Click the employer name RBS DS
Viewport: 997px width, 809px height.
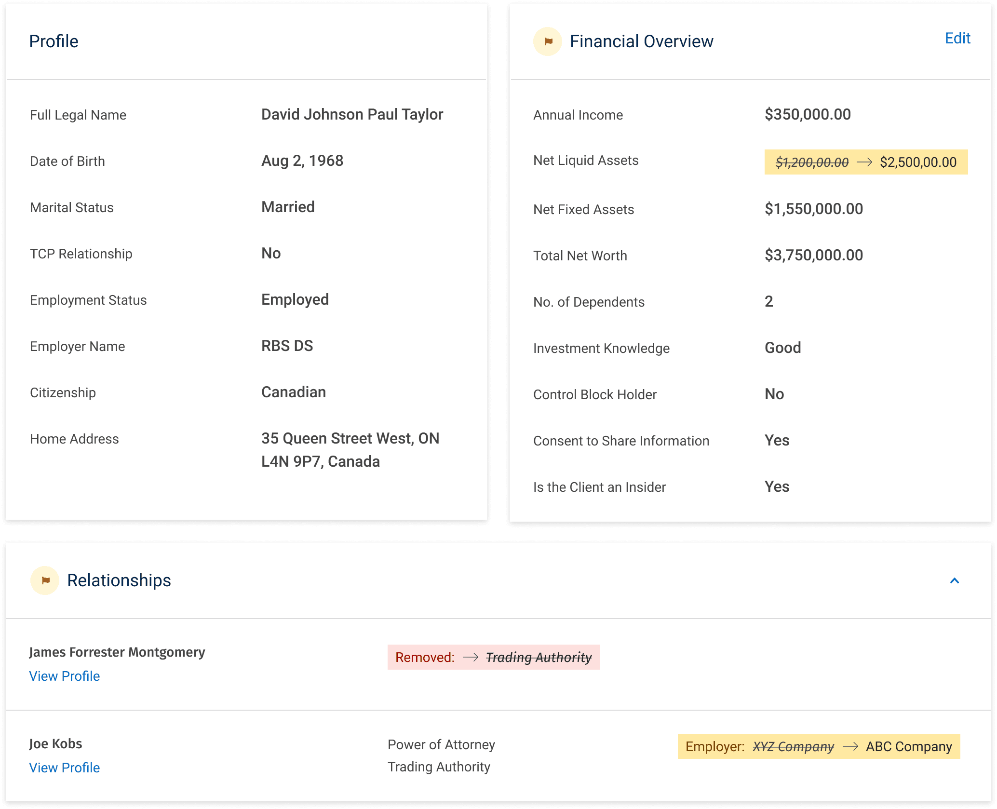point(287,346)
